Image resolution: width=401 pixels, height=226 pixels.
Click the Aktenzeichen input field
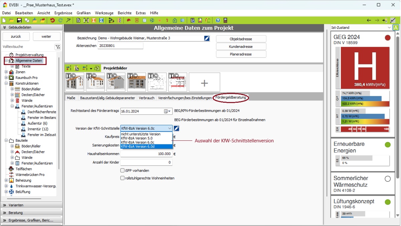coord(121,46)
